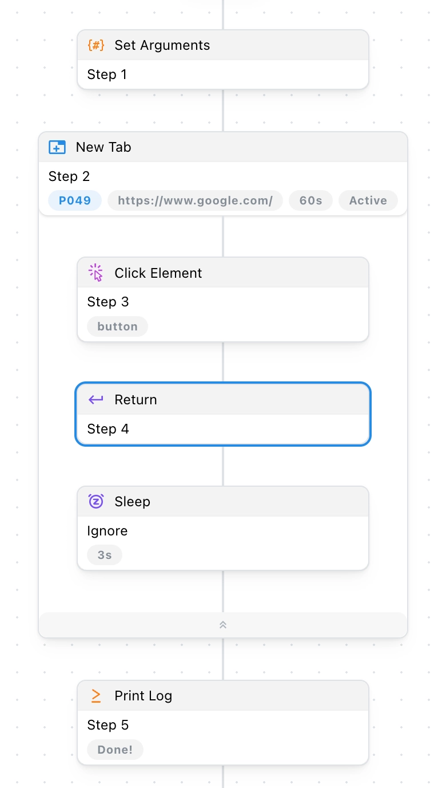
Task: Select the Return node header
Action: (x=223, y=400)
